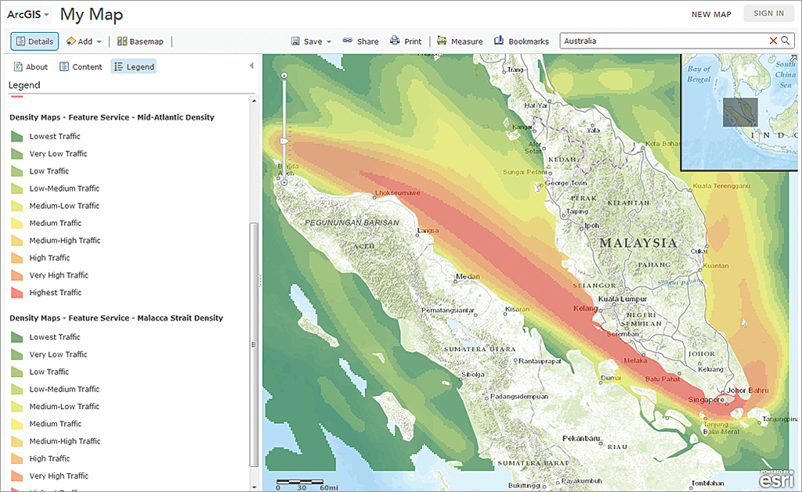Click Lhokseumawe label on map
This screenshot has height=492, width=802.
[x=397, y=193]
